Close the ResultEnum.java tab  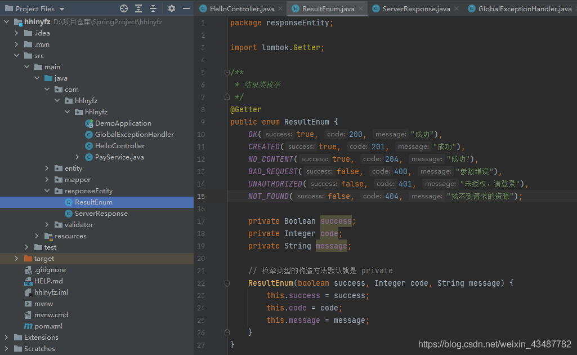pos(361,8)
